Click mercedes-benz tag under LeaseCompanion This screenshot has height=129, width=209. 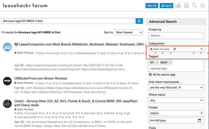(x=85, y=53)
